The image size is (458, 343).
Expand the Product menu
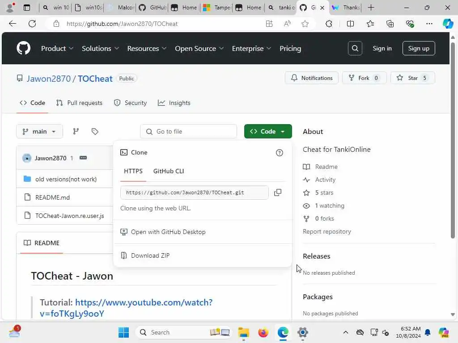pyautogui.click(x=57, y=48)
